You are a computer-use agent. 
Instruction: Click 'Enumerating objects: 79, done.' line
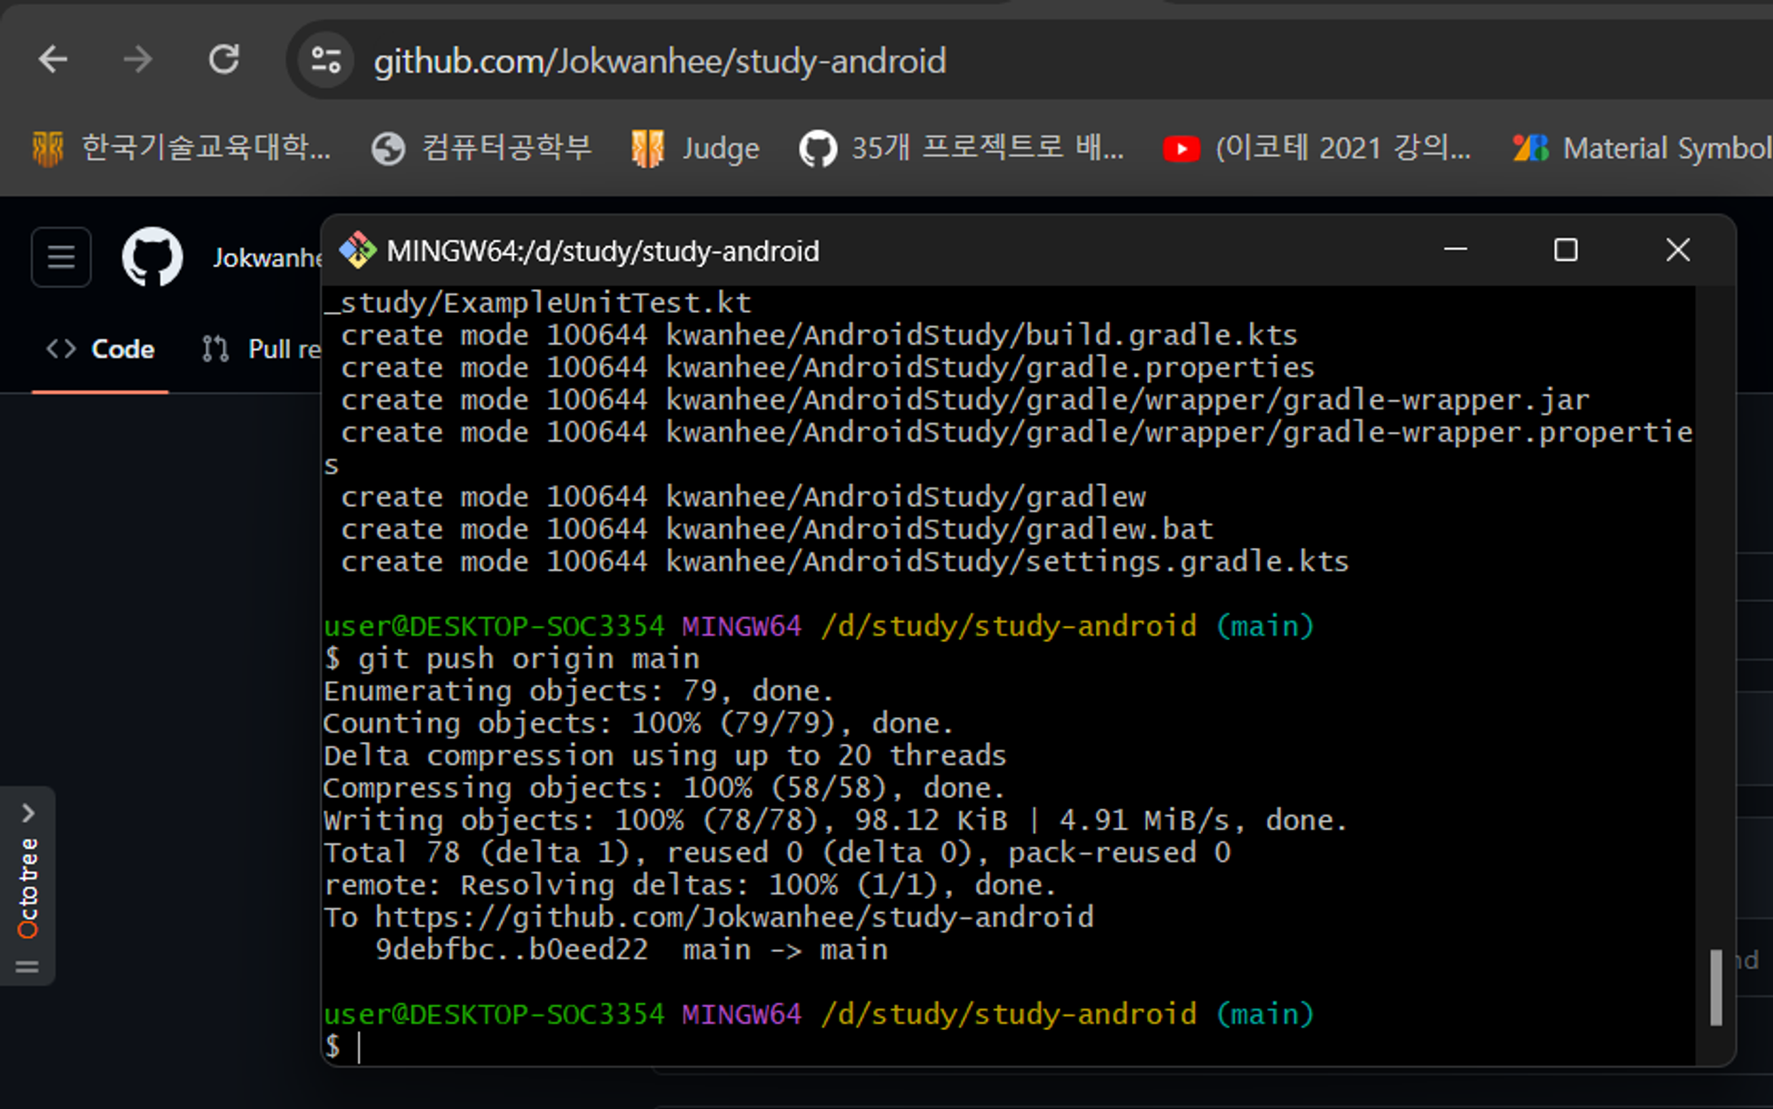point(579,691)
